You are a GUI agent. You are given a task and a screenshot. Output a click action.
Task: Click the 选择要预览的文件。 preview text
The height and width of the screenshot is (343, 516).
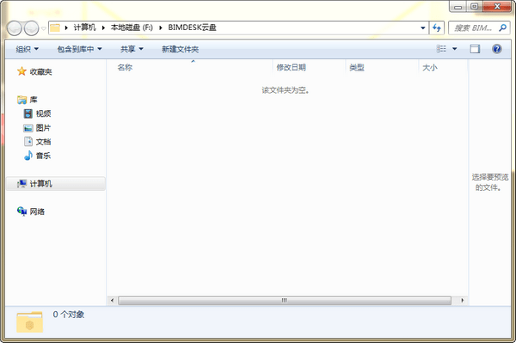click(x=489, y=182)
